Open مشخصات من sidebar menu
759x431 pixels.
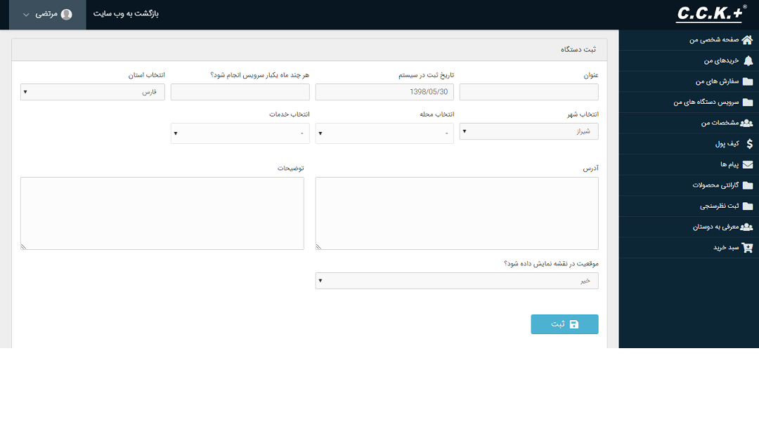click(689, 123)
